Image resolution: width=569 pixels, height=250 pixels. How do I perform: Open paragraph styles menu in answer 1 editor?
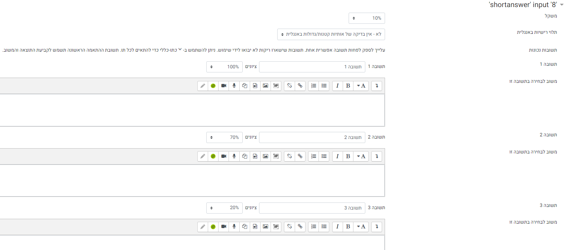[361, 86]
